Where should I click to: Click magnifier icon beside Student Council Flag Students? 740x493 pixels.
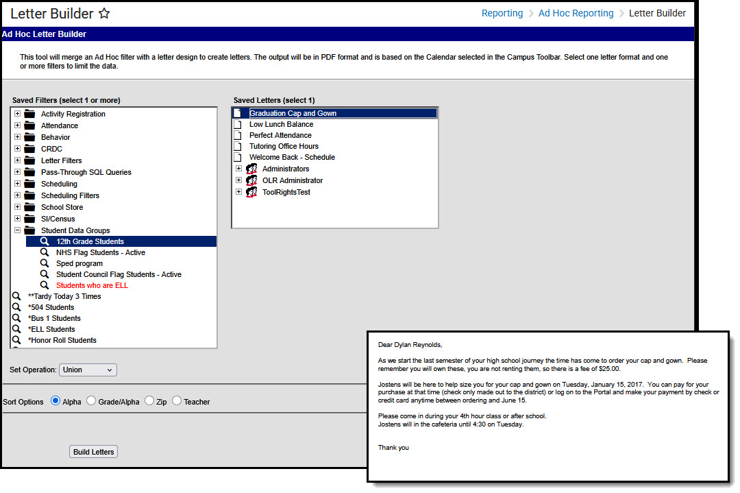(x=45, y=274)
